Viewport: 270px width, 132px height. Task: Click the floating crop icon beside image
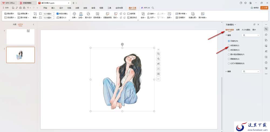(x=158, y=54)
